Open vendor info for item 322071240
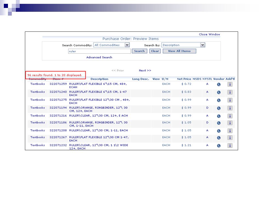The image size is (263, 197). click(219, 92)
